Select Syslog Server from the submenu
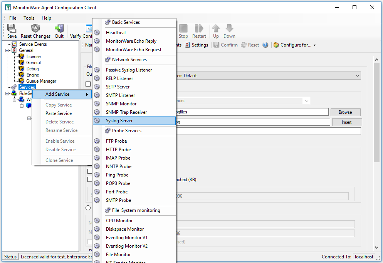This screenshot has height=263, width=383. click(134, 121)
